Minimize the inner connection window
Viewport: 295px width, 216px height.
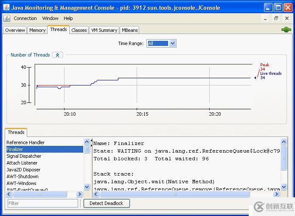[265, 19]
